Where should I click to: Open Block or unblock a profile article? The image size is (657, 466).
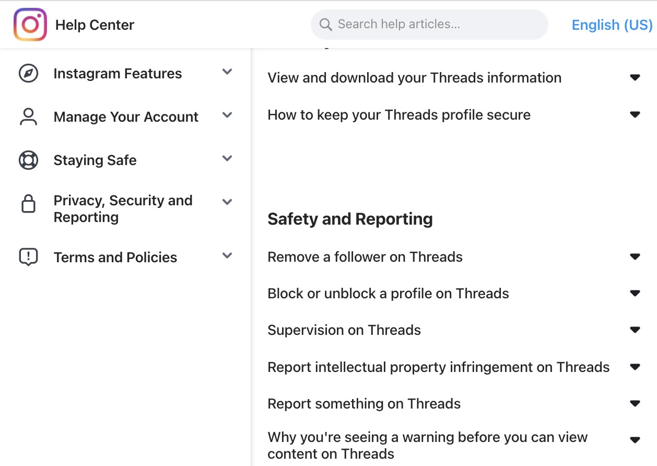click(388, 294)
